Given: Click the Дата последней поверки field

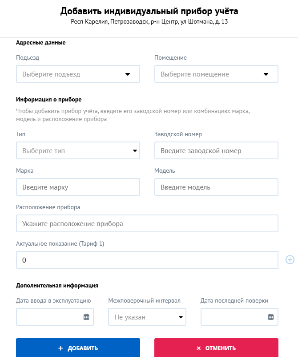Looking at the screenshot, I should pyautogui.click(x=240, y=317).
